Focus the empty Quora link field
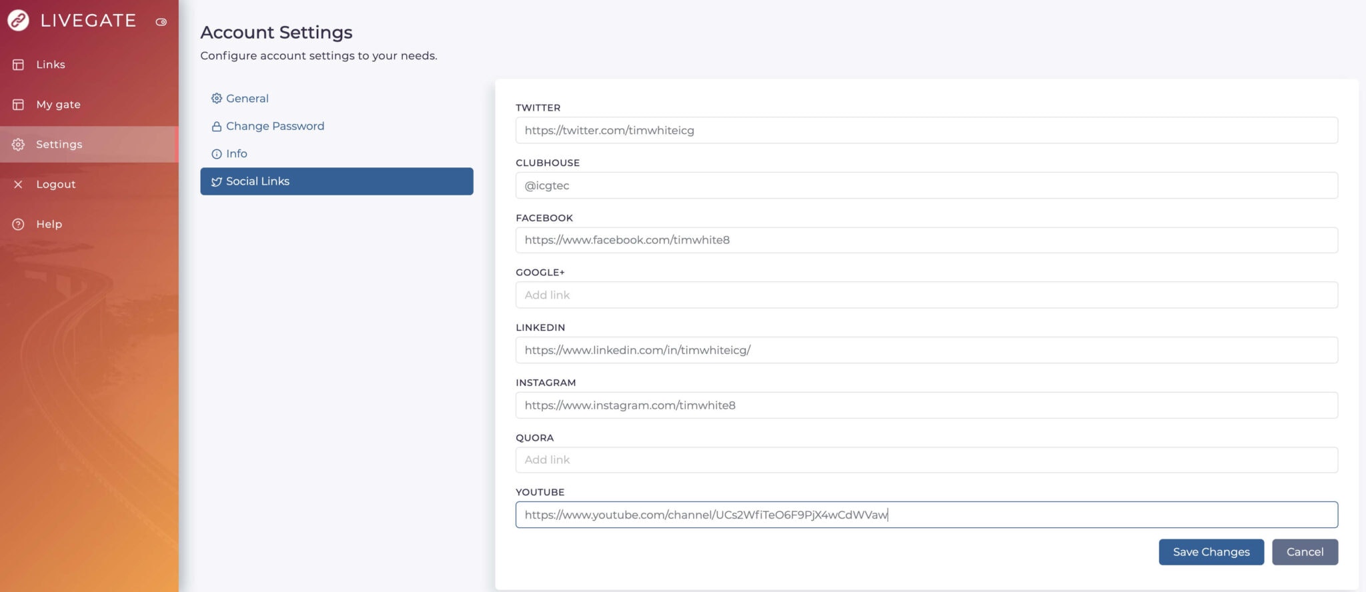Image resolution: width=1366 pixels, height=592 pixels. pos(926,460)
